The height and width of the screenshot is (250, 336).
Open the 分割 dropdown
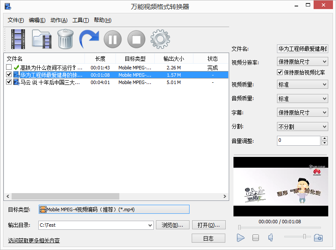(x=302, y=126)
